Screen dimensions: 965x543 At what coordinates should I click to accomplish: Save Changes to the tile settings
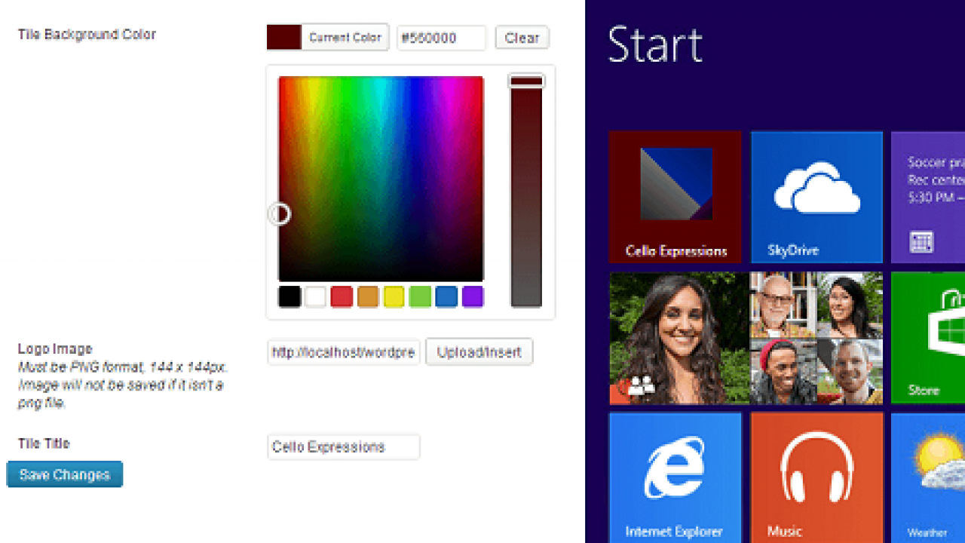tap(65, 474)
